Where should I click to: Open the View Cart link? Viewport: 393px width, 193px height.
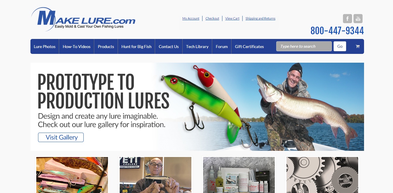click(x=232, y=18)
